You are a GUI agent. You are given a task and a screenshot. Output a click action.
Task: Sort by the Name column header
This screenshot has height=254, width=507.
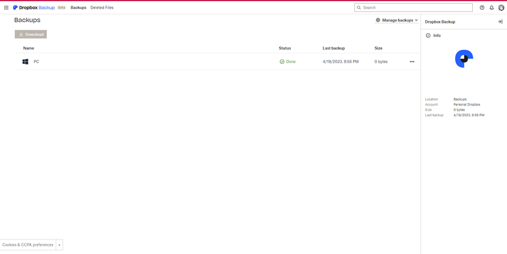(29, 48)
